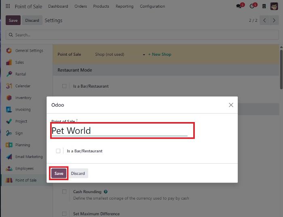Click the Save button in settings header

pos(13,20)
